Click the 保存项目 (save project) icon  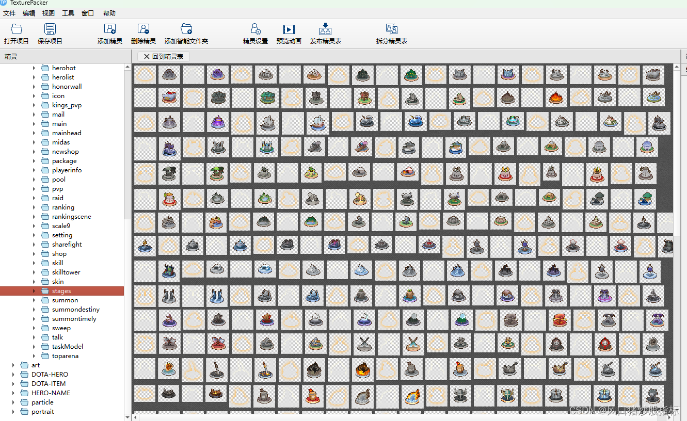50,29
